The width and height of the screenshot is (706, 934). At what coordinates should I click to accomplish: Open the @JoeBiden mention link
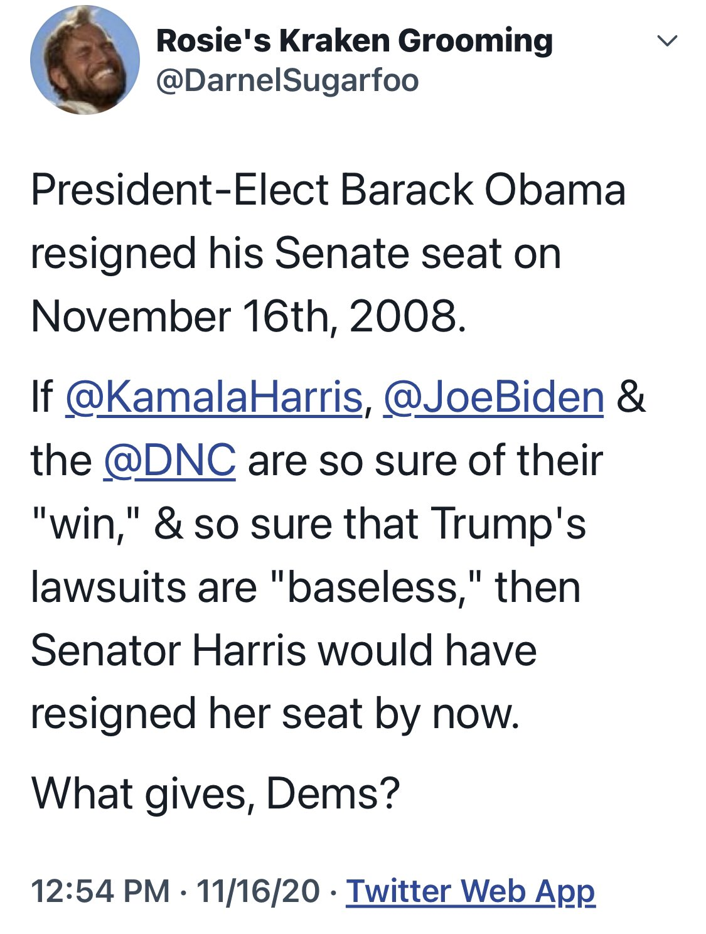(x=493, y=397)
